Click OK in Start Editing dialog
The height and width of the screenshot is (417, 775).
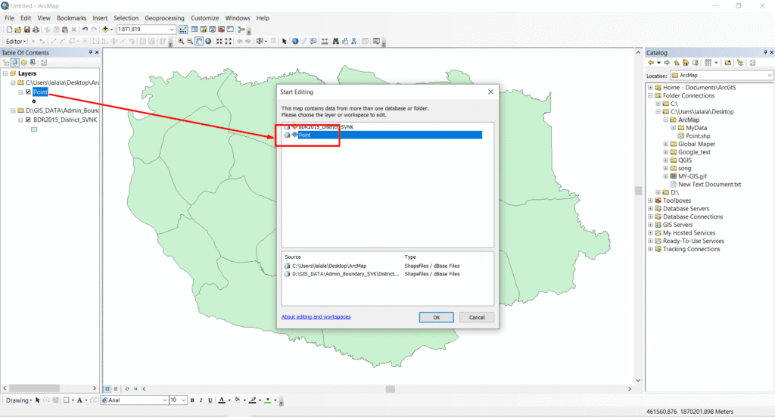[437, 317]
